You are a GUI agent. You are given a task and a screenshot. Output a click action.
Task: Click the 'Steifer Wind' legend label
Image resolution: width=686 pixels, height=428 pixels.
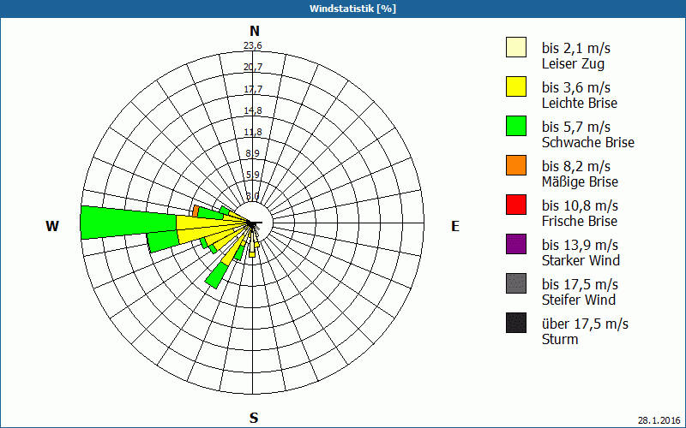click(x=578, y=300)
